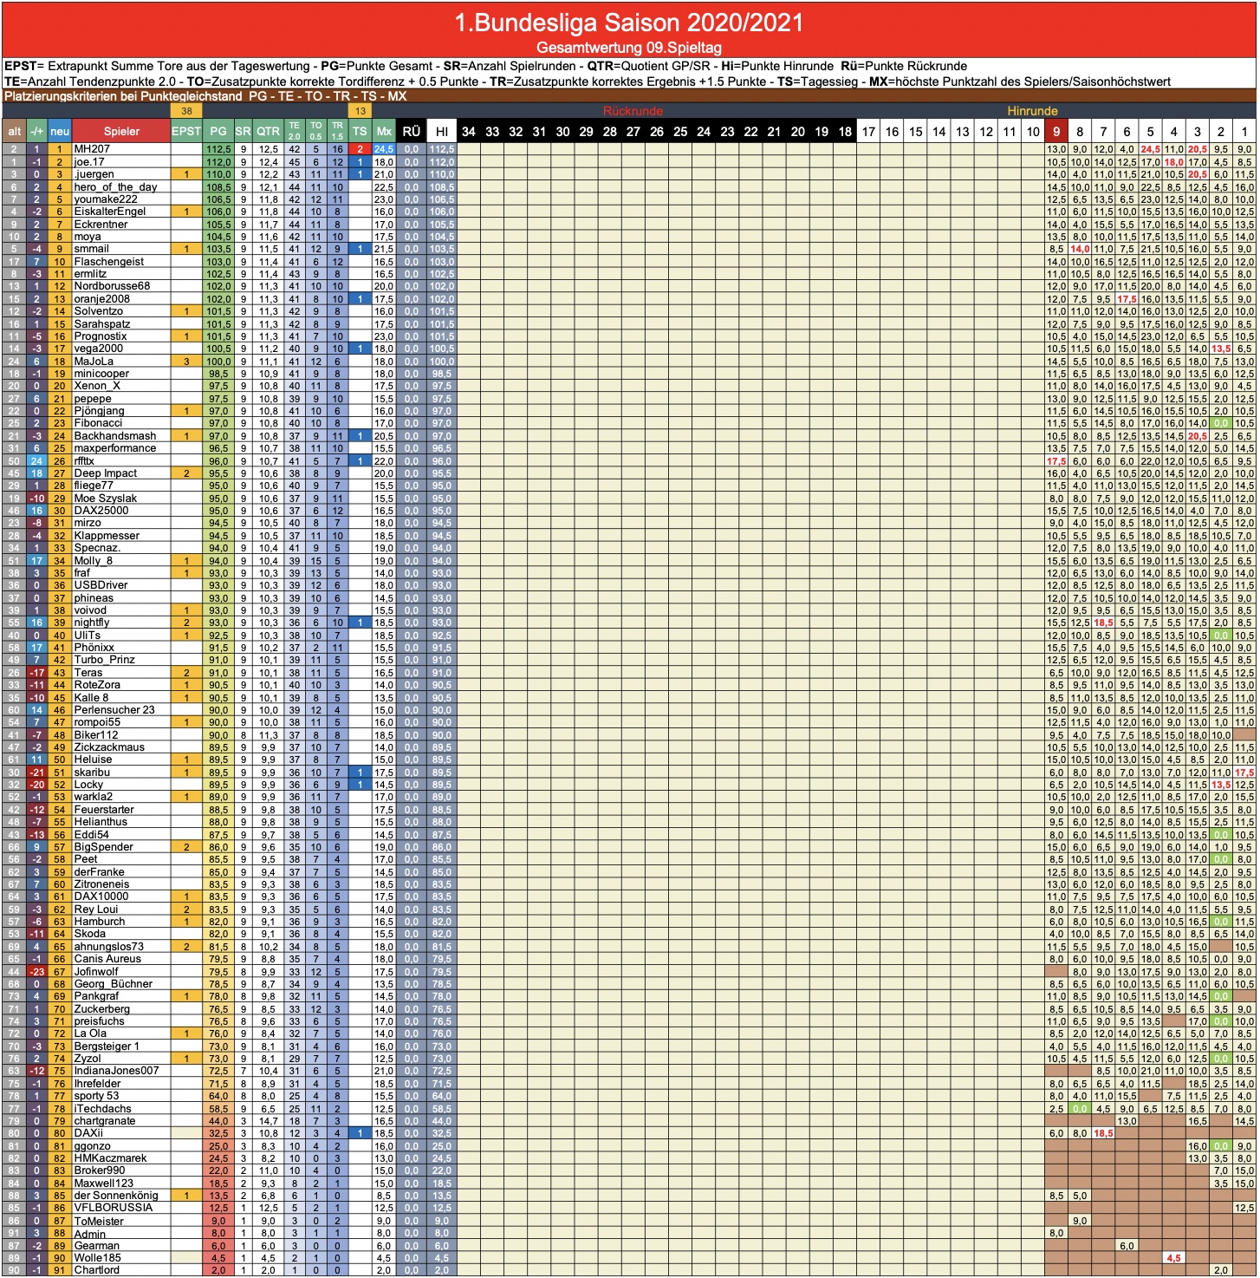This screenshot has width=1260, height=1278.
Task: Click the HI value in DAXii's row
Action: (x=442, y=1133)
